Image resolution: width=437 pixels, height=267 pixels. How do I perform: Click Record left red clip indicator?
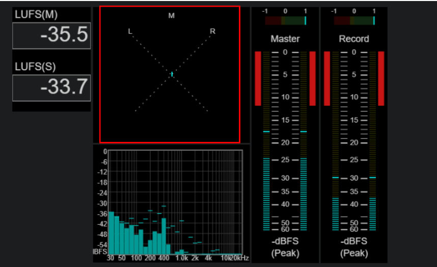326,78
